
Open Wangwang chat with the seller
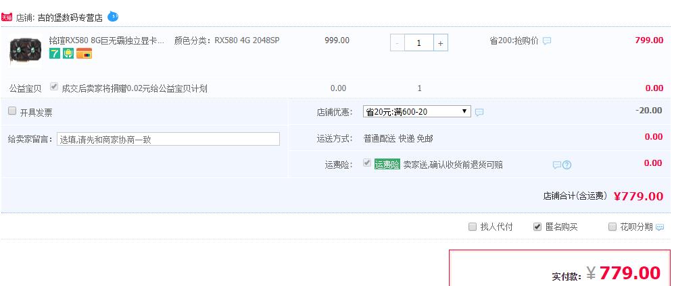click(113, 16)
